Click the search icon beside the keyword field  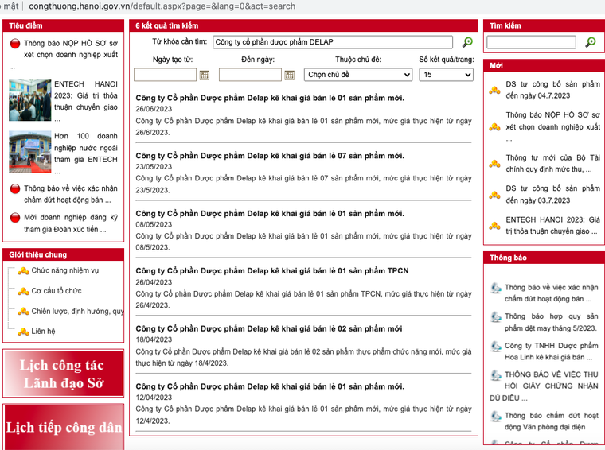pos(467,42)
